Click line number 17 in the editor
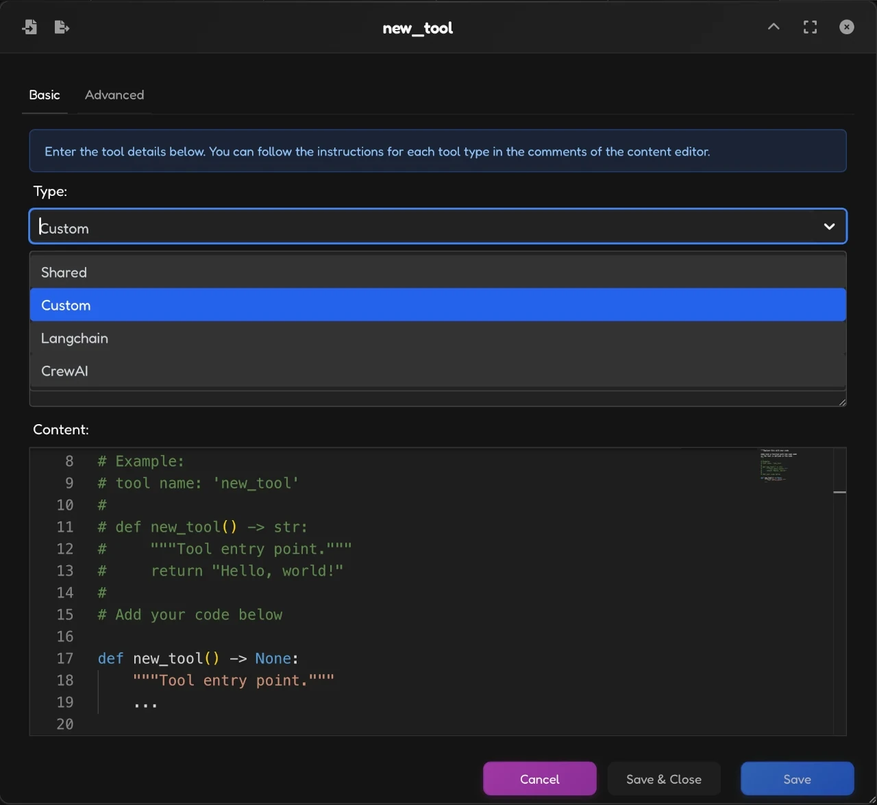This screenshot has height=805, width=877. (65, 658)
